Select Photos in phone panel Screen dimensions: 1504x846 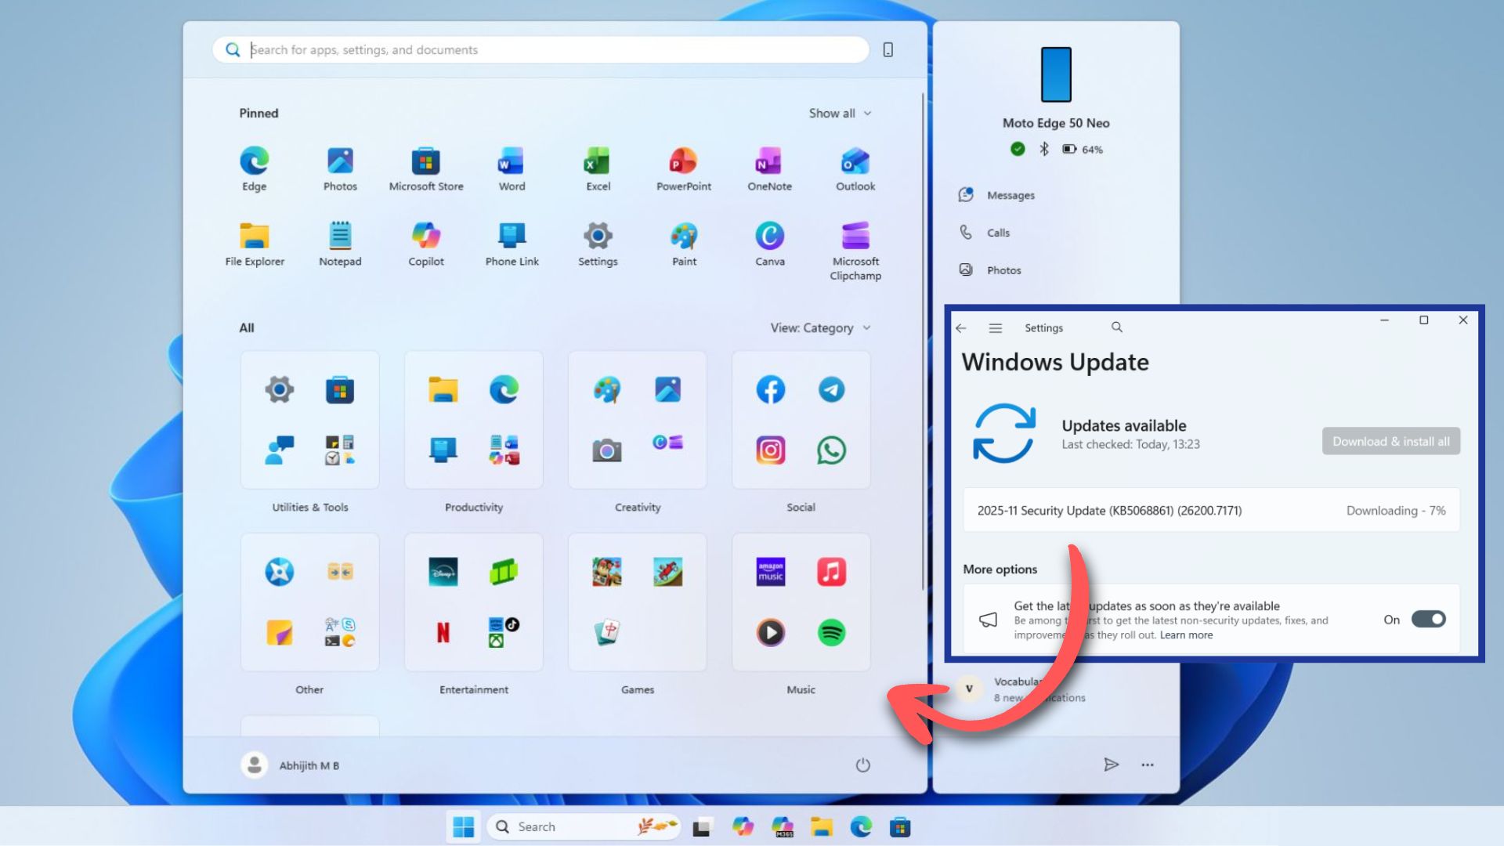(x=1003, y=270)
